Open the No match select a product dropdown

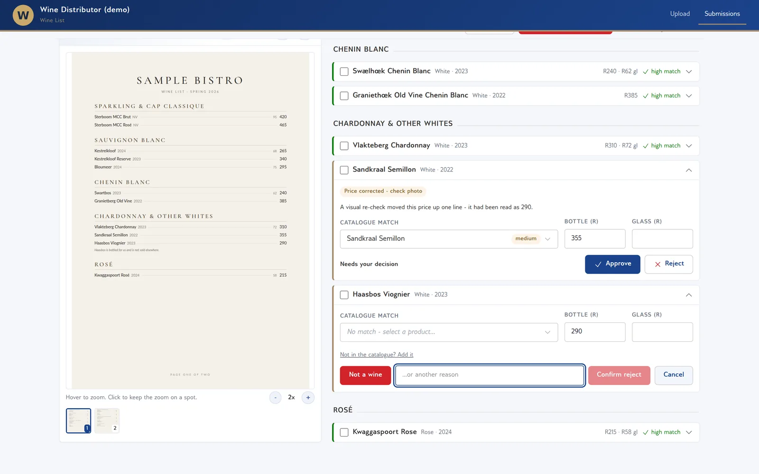449,332
